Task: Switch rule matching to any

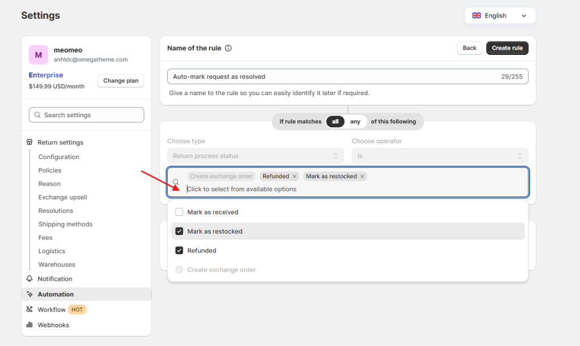Action: pyautogui.click(x=355, y=121)
